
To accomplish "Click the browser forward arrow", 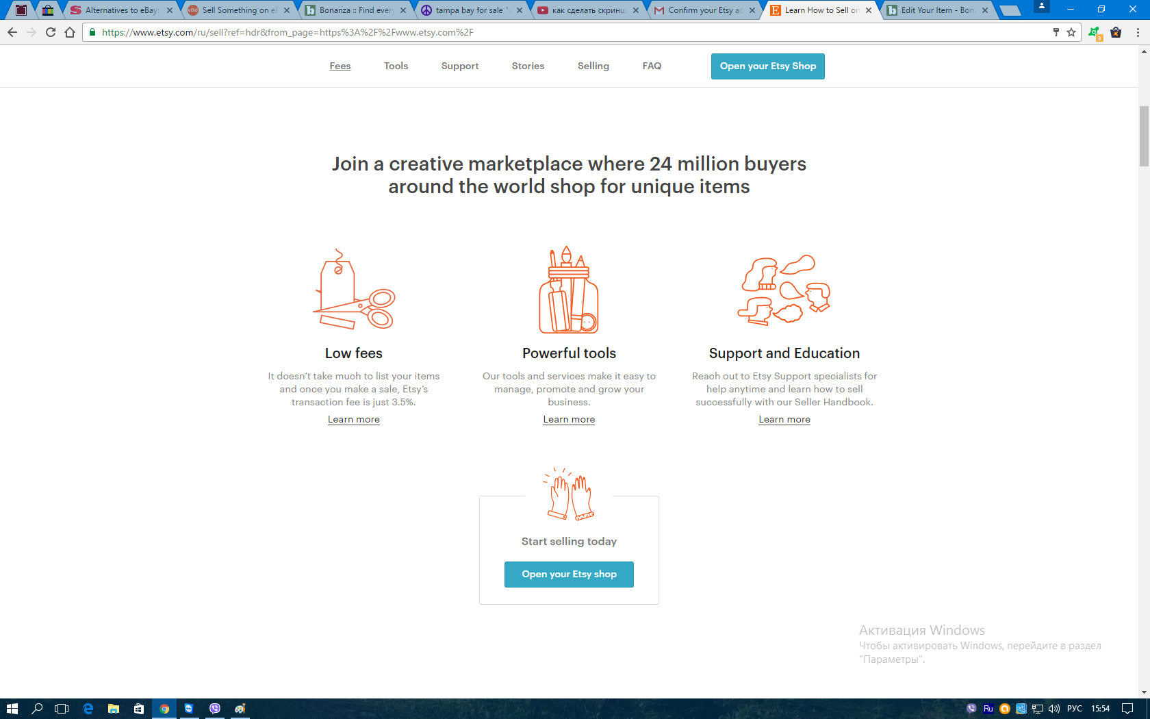I will click(x=31, y=32).
